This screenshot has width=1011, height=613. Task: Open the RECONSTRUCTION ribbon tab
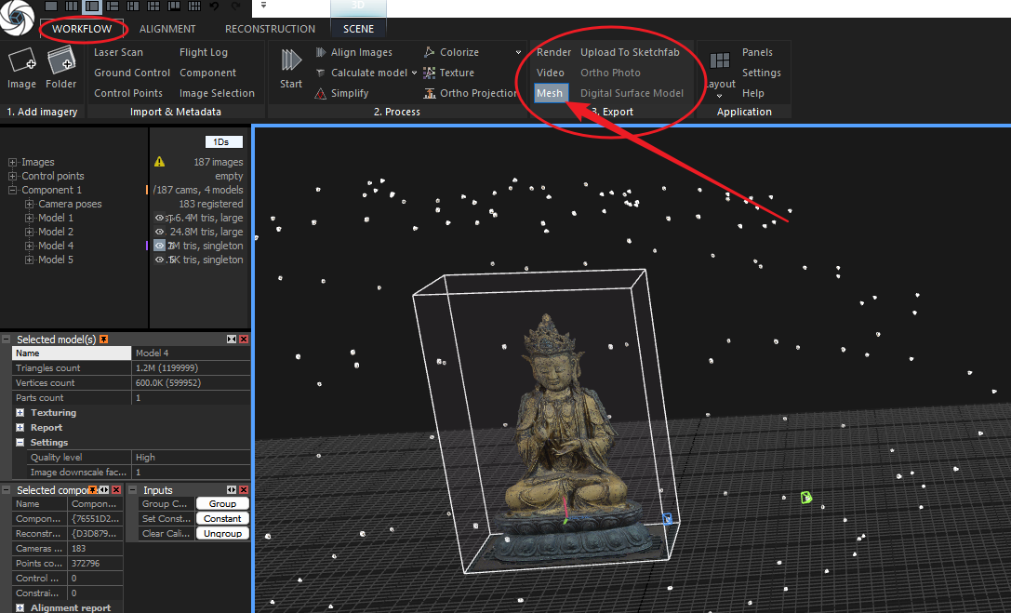point(270,29)
